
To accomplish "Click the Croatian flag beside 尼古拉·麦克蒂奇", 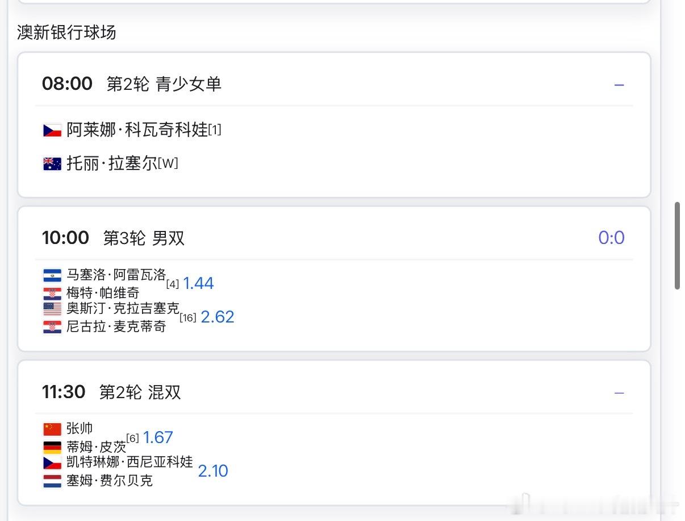I will pos(52,327).
